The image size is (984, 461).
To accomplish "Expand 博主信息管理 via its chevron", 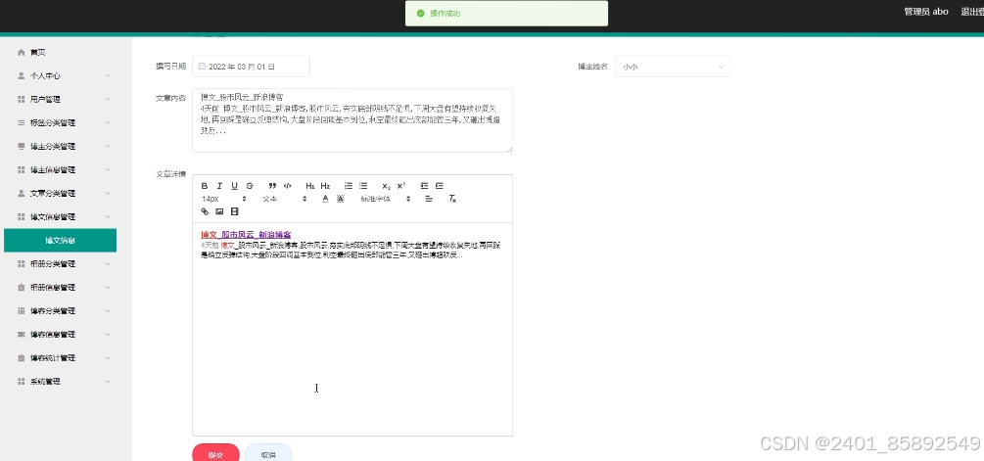I will tap(108, 170).
